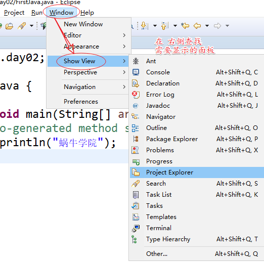Click the Tasks checkmark icon
Image resolution: width=264 pixels, height=262 pixels.
coord(136,206)
